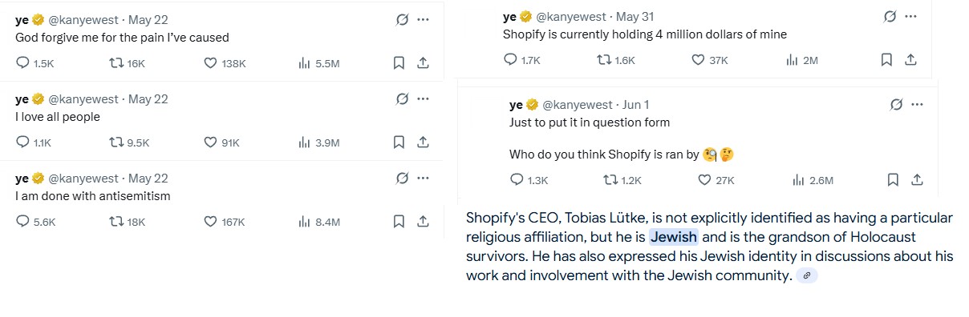Bookmark the "I love all people" tweet
Screen dimensions: 969x317
tap(399, 142)
